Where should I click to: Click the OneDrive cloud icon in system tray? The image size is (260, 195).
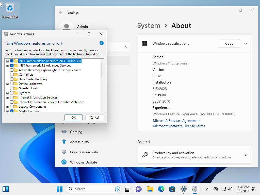click(x=216, y=189)
